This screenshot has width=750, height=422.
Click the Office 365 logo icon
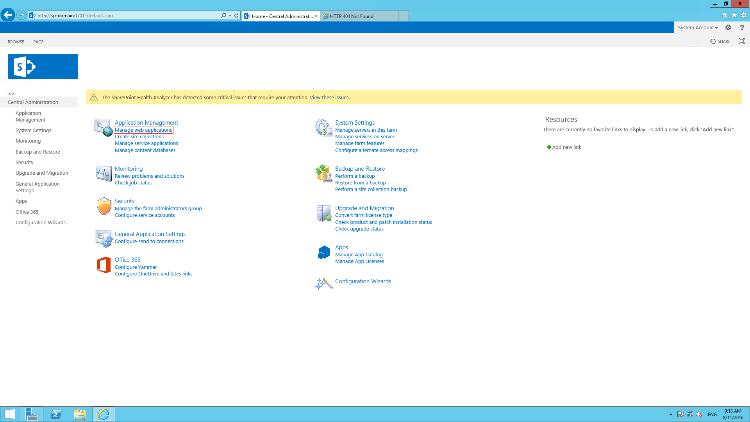pos(104,265)
